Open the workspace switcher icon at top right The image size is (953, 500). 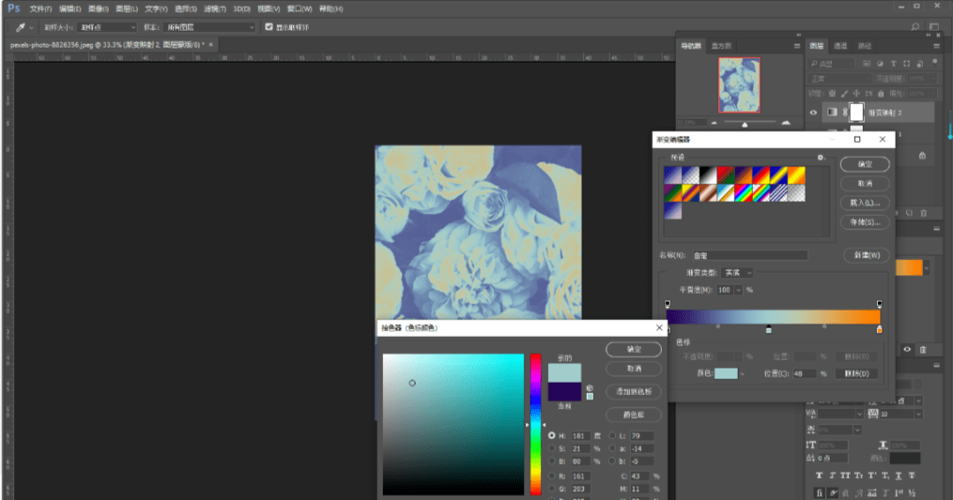(x=934, y=26)
